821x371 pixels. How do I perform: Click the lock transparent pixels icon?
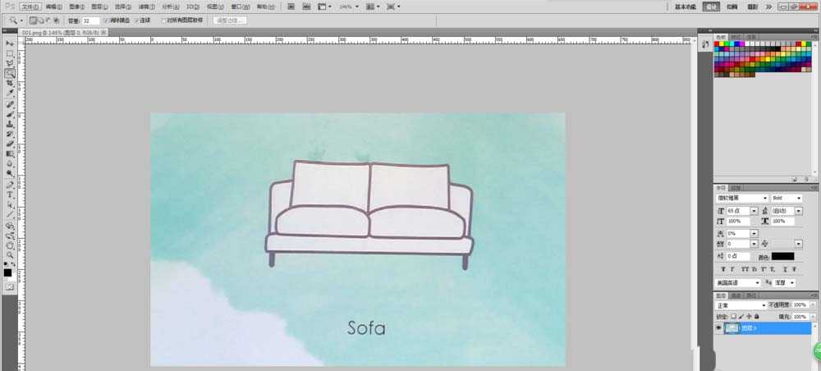pos(733,316)
